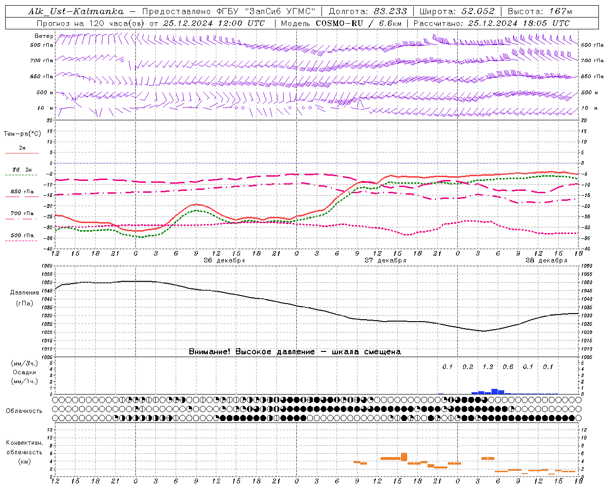Click the station name Alk_Ust-Kalmanka title
The width and height of the screenshot is (606, 485).
pyautogui.click(x=76, y=11)
